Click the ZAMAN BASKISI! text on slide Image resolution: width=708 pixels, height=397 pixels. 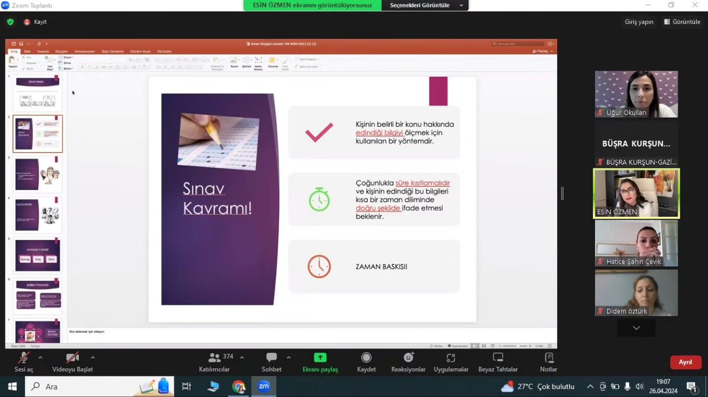(x=381, y=267)
